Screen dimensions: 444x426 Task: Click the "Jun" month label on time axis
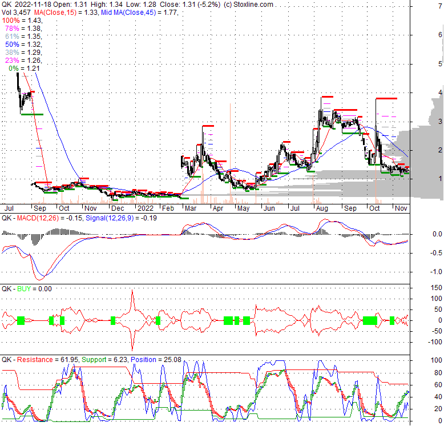[269, 208]
